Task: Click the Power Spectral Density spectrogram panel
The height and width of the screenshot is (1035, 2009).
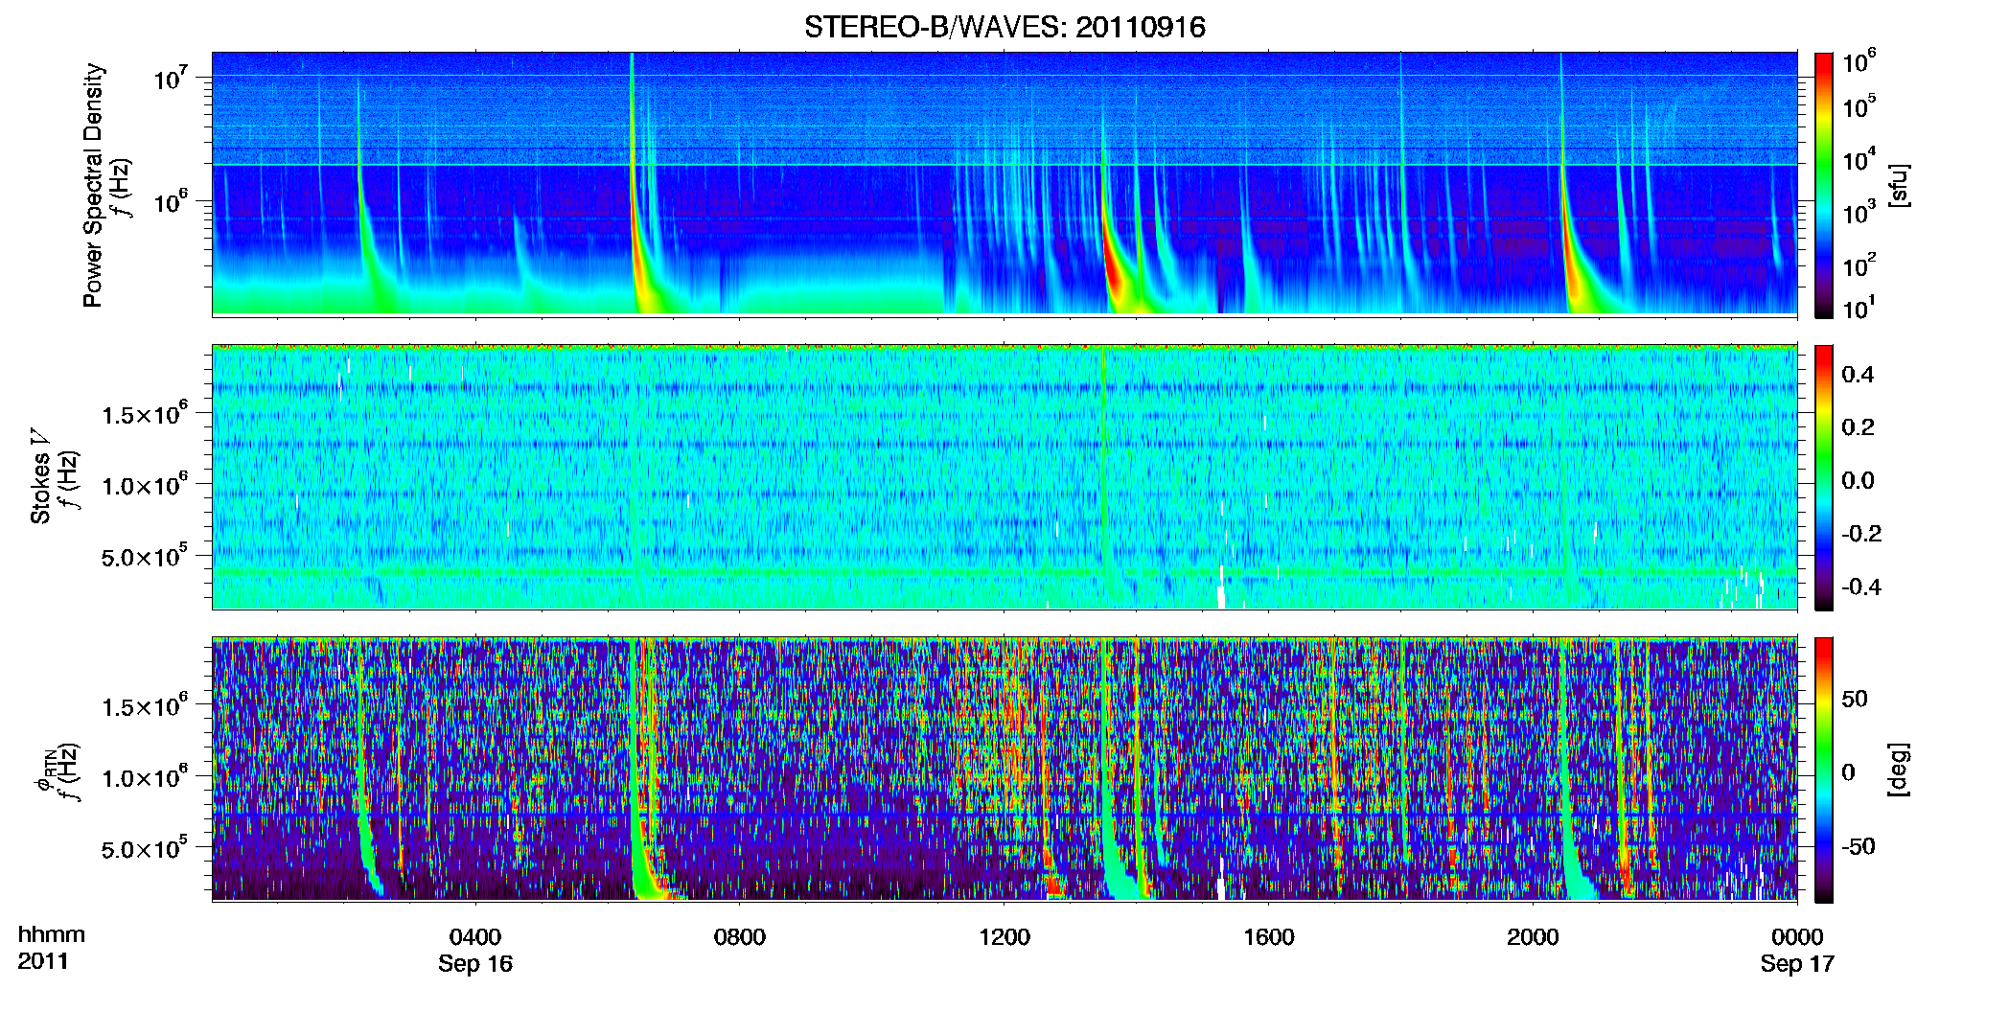Action: point(1004,184)
